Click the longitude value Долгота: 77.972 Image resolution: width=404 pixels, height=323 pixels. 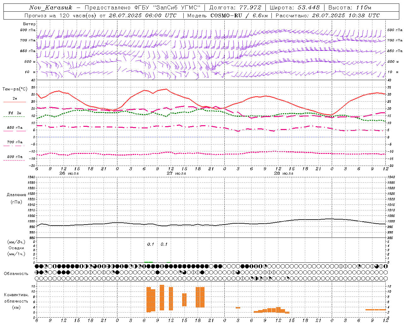click(x=235, y=8)
